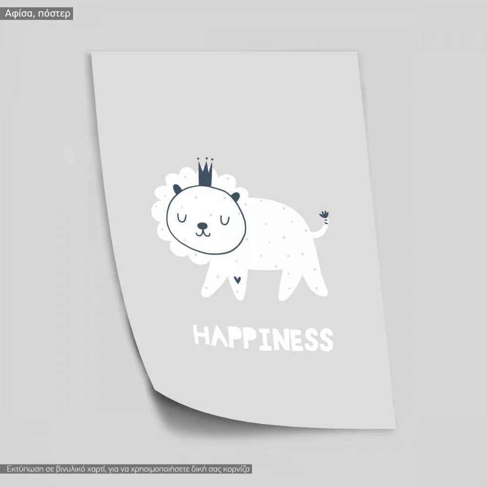Click the bottom vinyl paper printing caption
Viewport: 487px width, 487px height.
[128, 469]
